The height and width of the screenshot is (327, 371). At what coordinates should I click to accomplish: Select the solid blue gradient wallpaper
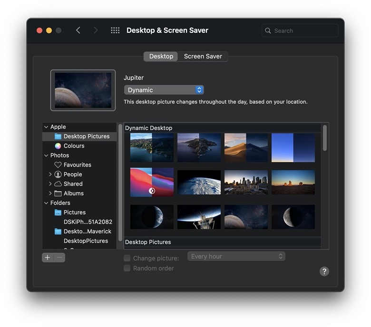293,147
